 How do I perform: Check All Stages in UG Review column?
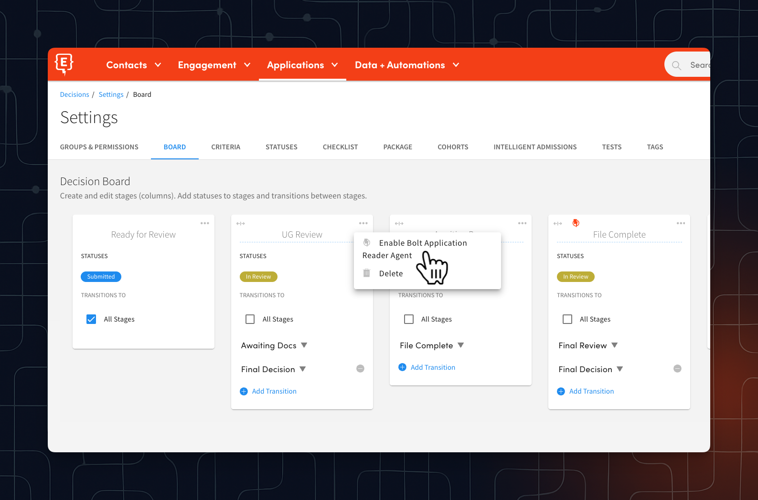pos(250,319)
